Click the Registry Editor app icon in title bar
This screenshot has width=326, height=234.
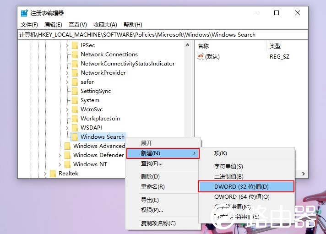pyautogui.click(x=24, y=13)
